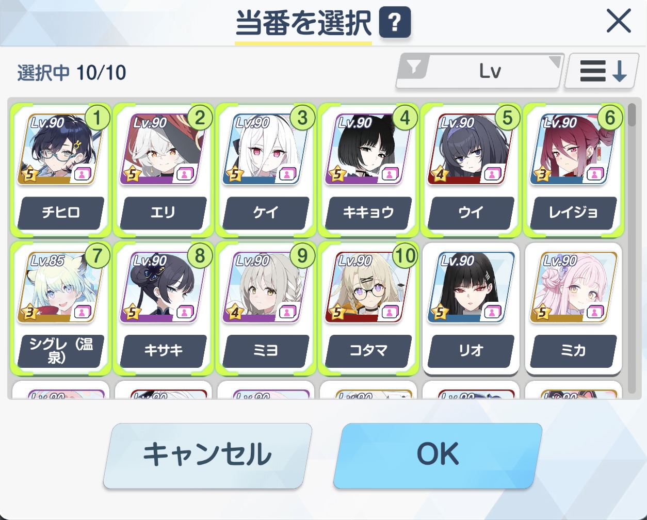Screen dimensions: 647x520
Task: Click the キキョウ name label
Action: (368, 213)
